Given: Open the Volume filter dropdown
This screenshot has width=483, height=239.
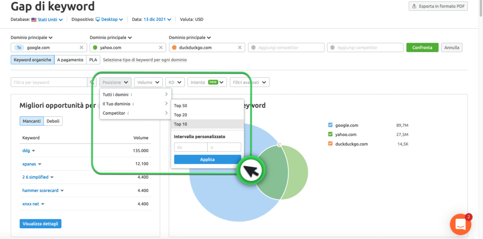Looking at the screenshot, I should 149,82.
